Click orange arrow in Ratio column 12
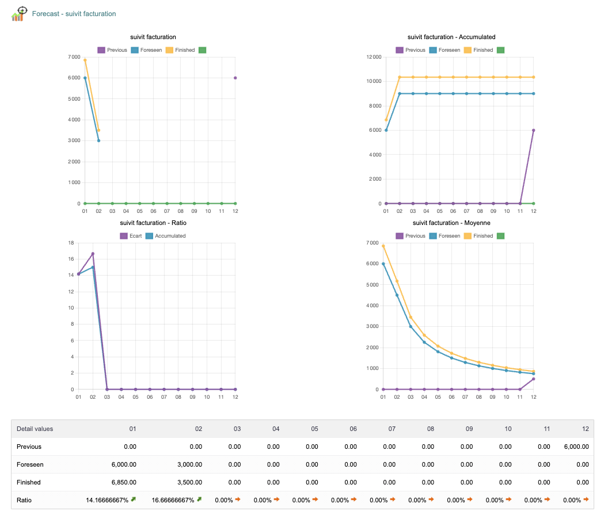 coord(586,499)
